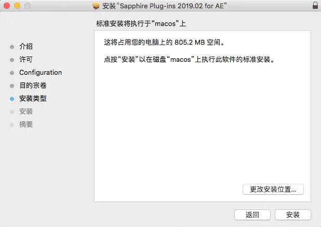Click the bullet beside 介绍 step
The height and width of the screenshot is (227, 321).
[x=12, y=47]
